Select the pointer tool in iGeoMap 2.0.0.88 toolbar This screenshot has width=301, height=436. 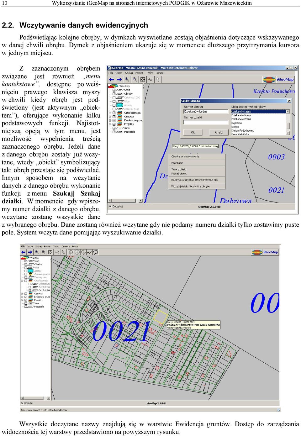click(158, 79)
